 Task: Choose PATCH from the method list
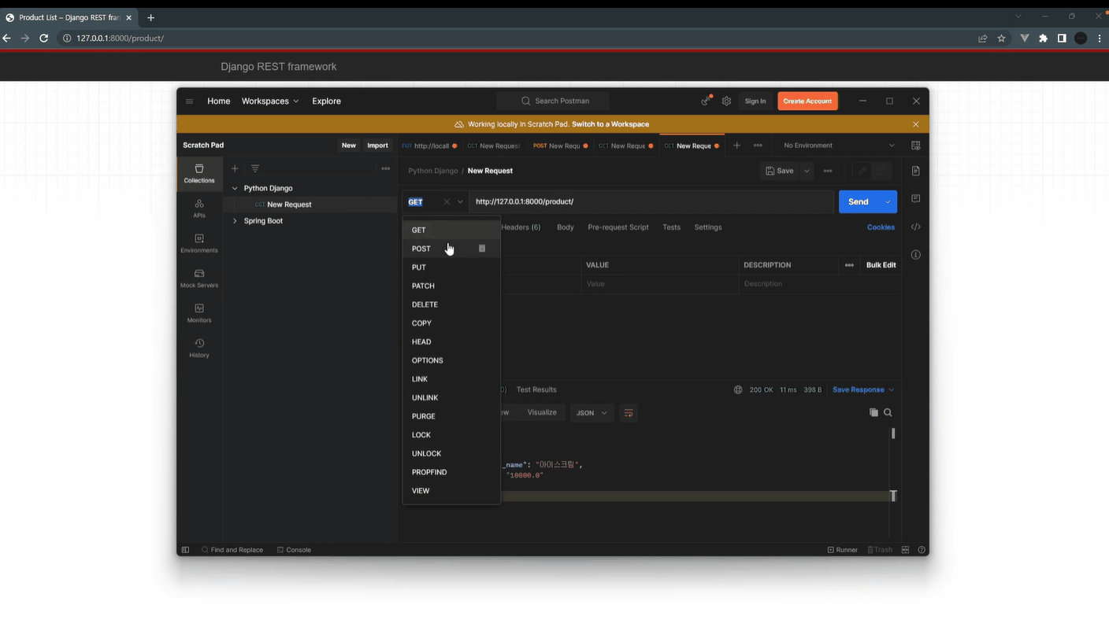click(451, 286)
